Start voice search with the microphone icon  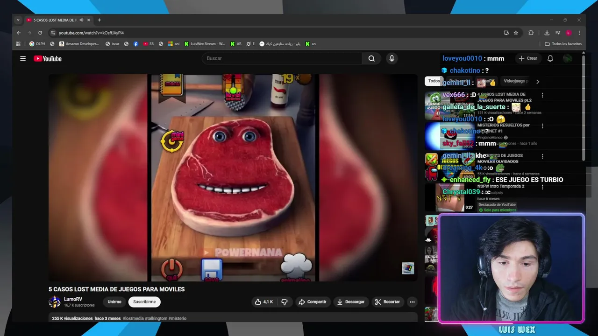click(x=392, y=58)
